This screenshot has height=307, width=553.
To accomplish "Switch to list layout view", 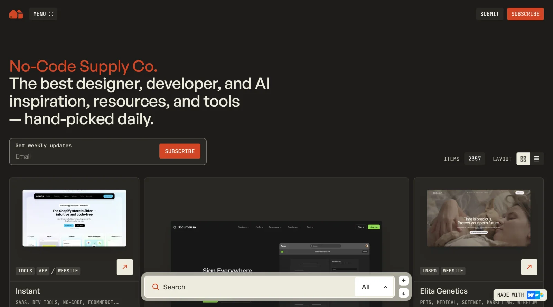I will [537, 159].
